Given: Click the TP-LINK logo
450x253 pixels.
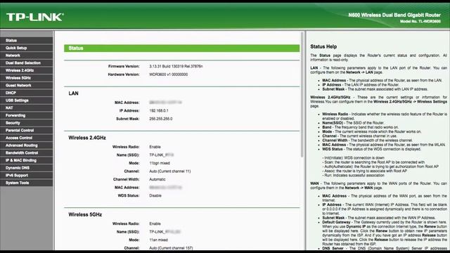Looking at the screenshot, I should click(34, 17).
